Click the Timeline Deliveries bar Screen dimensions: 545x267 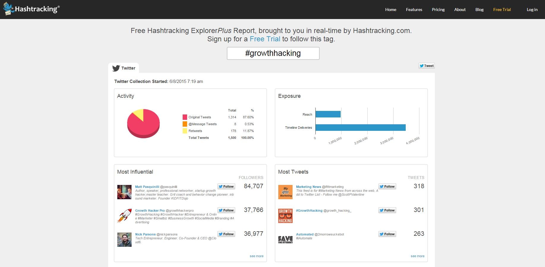[x=361, y=128]
